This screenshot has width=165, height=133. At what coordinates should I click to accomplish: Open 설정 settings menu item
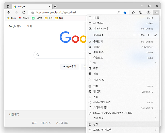(123, 124)
